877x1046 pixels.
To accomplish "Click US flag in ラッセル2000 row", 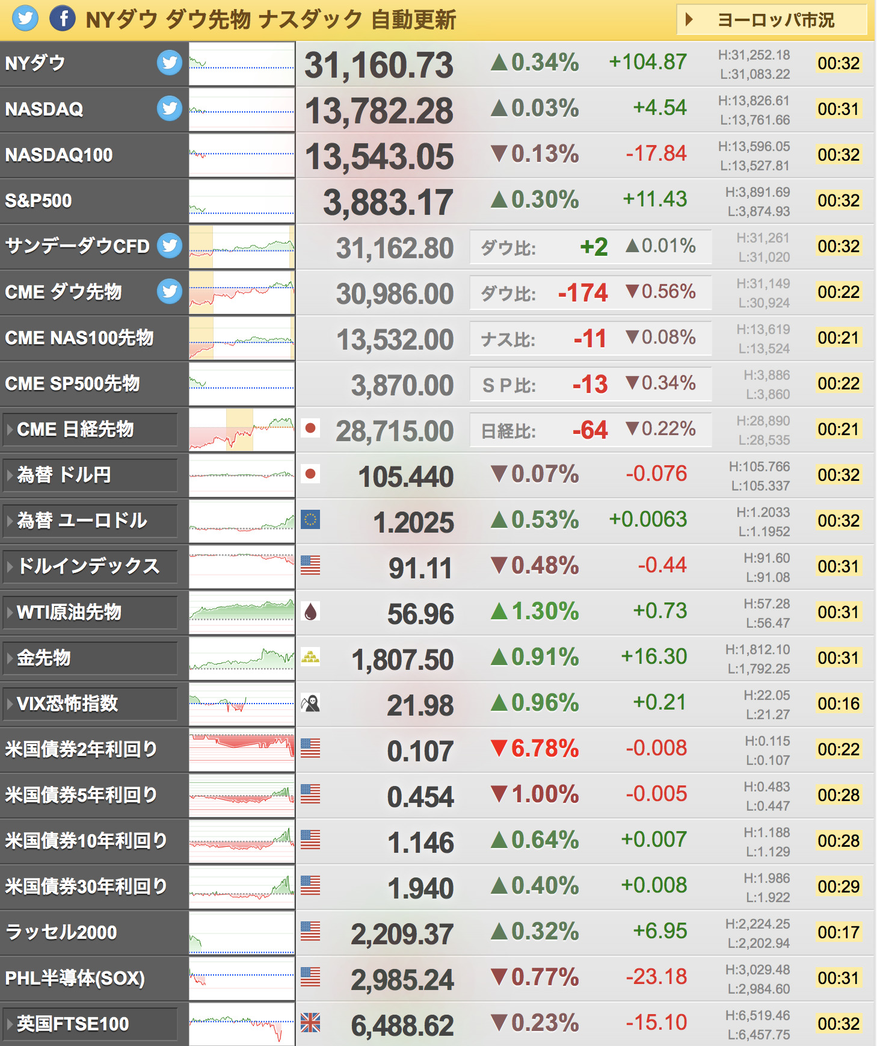I will pos(310,932).
